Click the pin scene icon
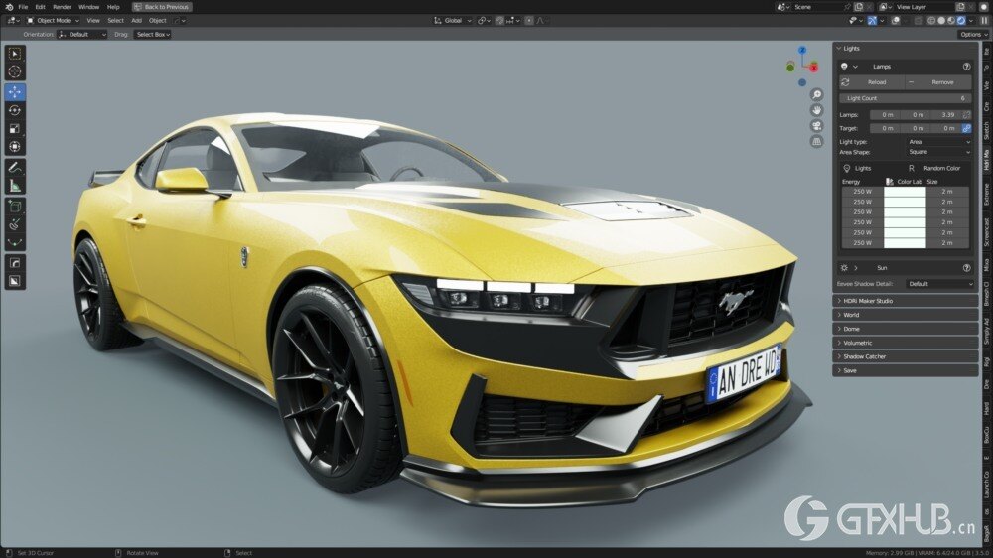This screenshot has height=558, width=993. (x=847, y=7)
